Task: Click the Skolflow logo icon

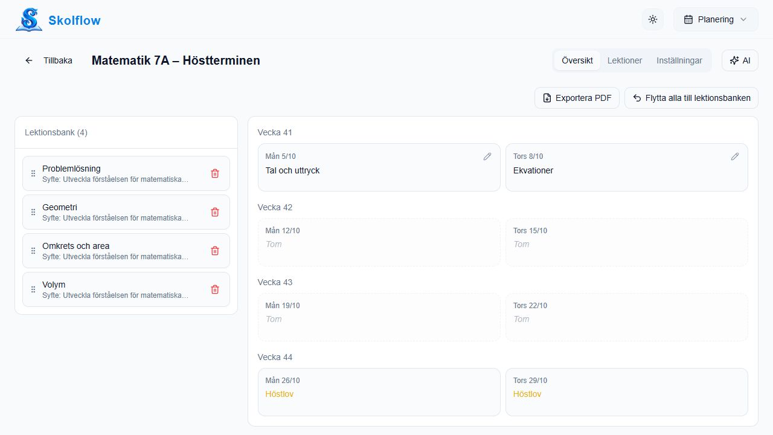Action: pyautogui.click(x=29, y=19)
